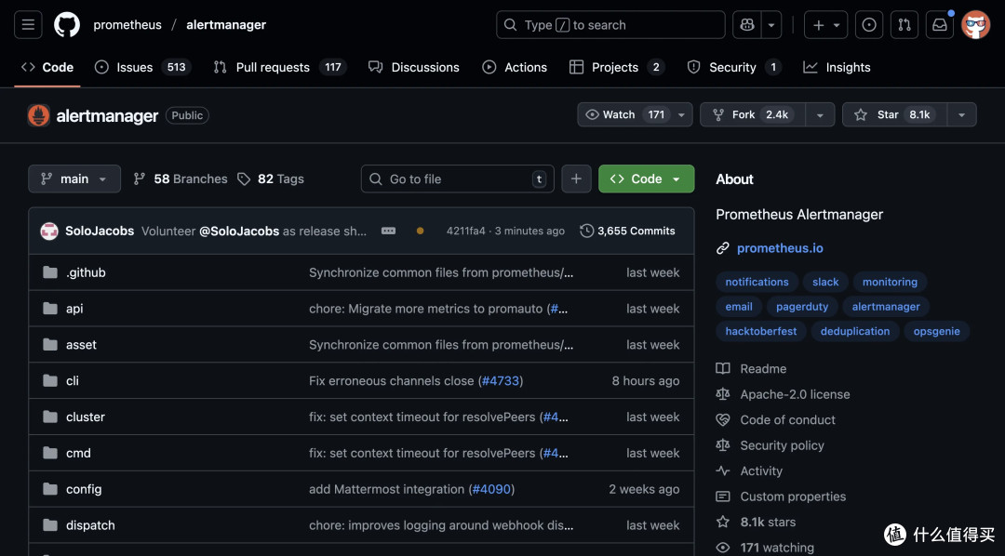Click the opsgenie topic tag
This screenshot has height=556, width=1005.
pos(936,331)
